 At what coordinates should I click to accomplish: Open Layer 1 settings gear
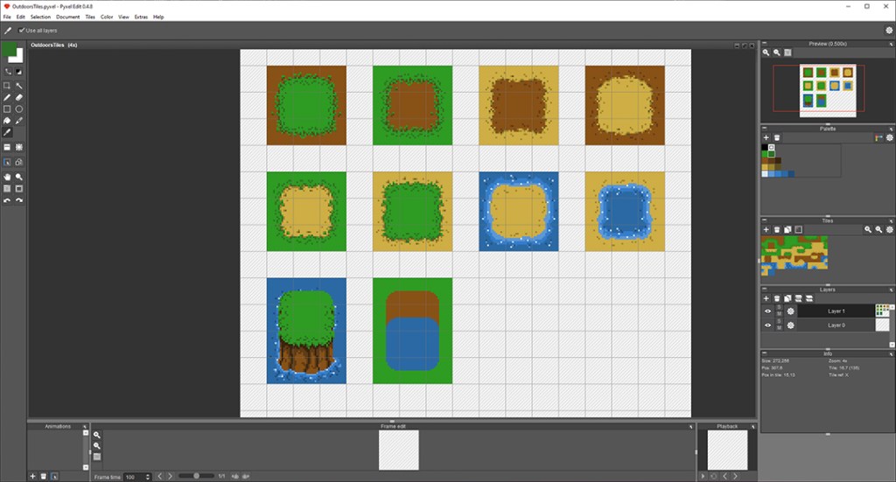click(790, 311)
